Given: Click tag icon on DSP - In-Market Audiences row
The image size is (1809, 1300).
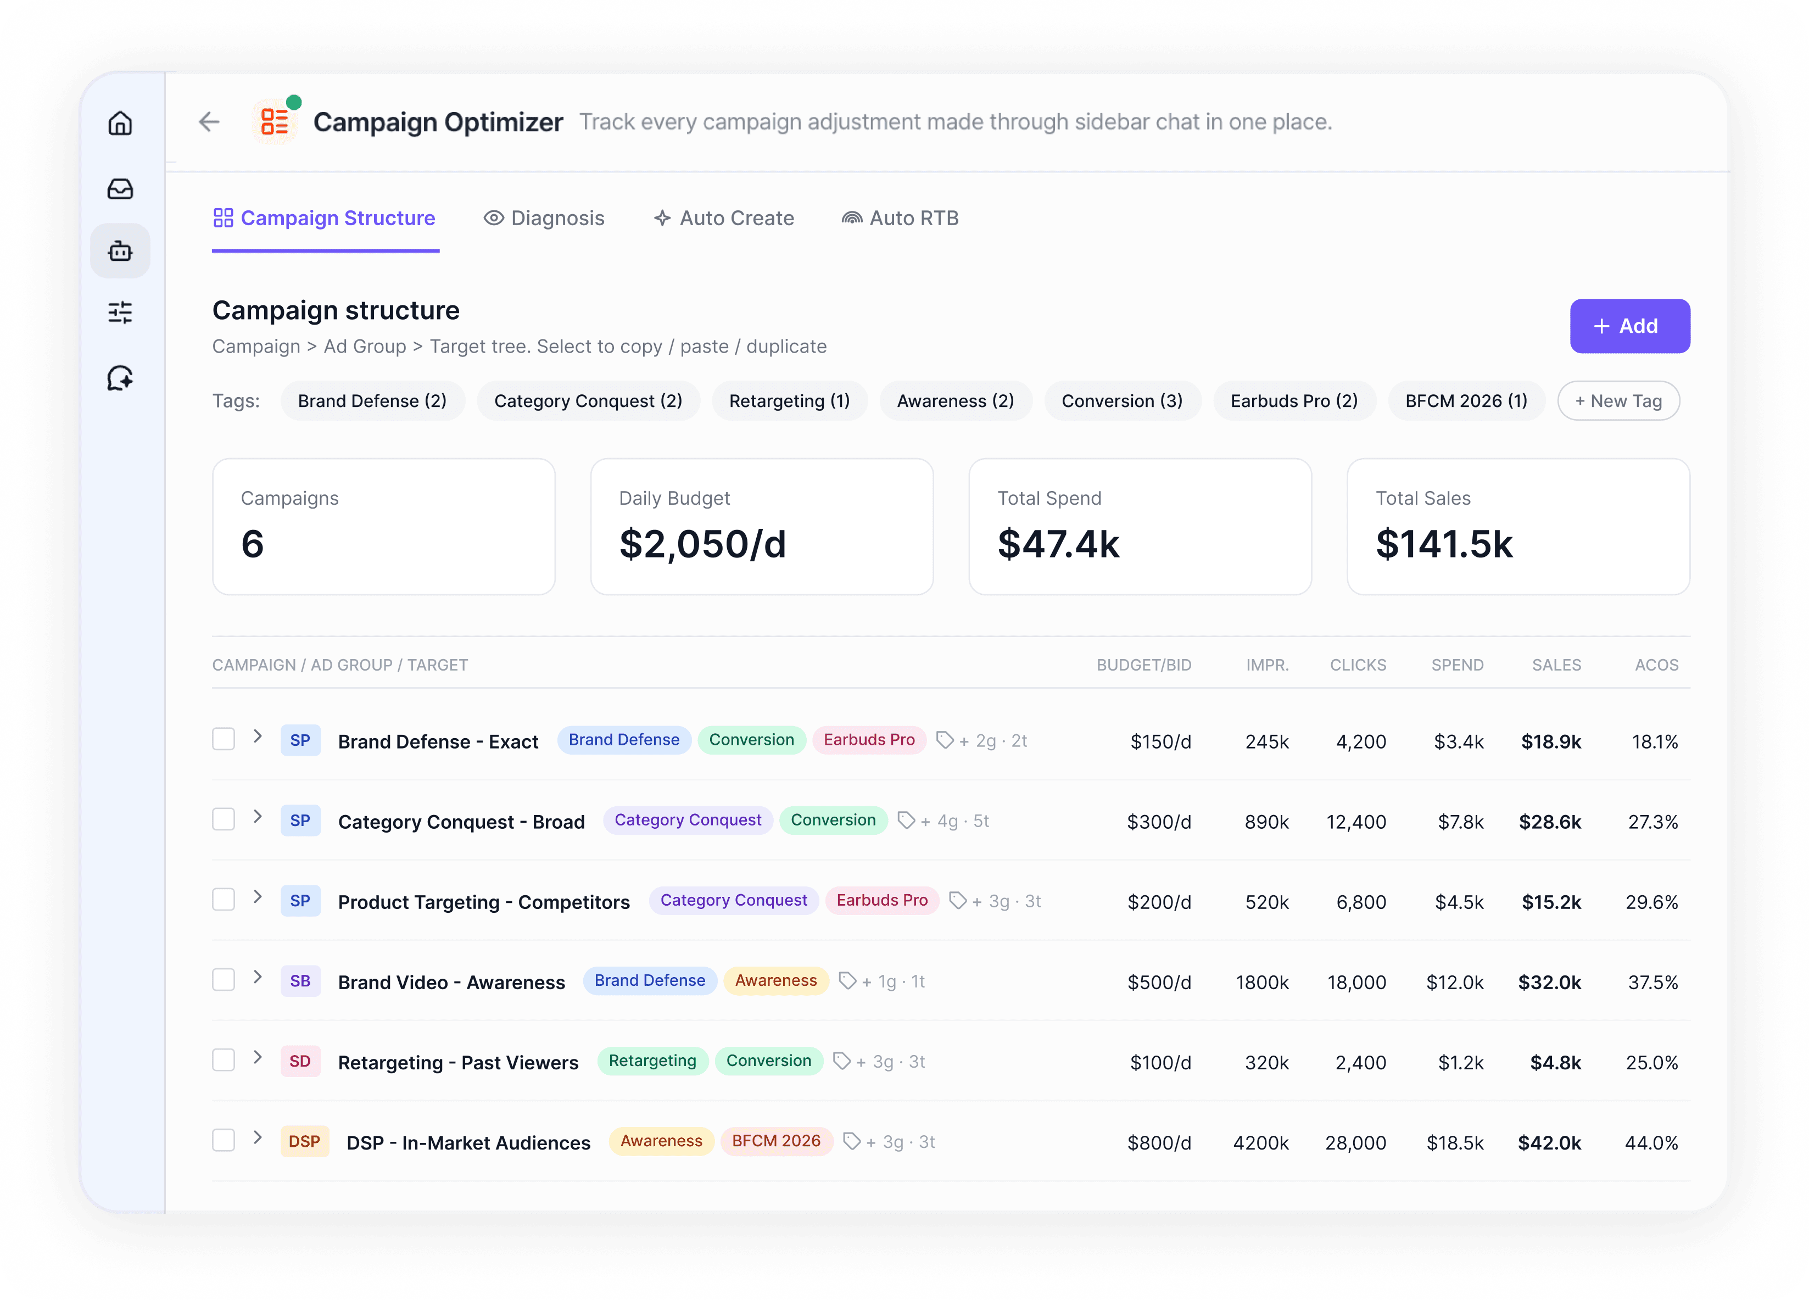Looking at the screenshot, I should coord(852,1142).
